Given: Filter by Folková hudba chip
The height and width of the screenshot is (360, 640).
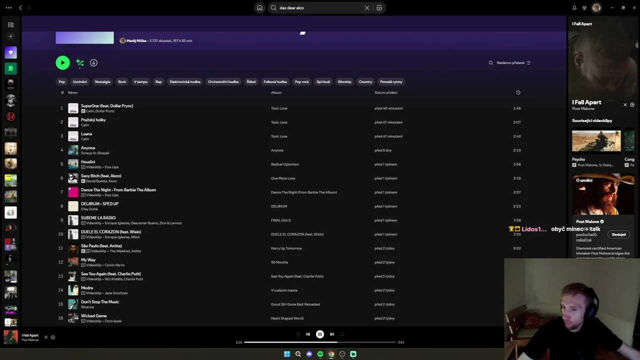Looking at the screenshot, I should (x=275, y=81).
